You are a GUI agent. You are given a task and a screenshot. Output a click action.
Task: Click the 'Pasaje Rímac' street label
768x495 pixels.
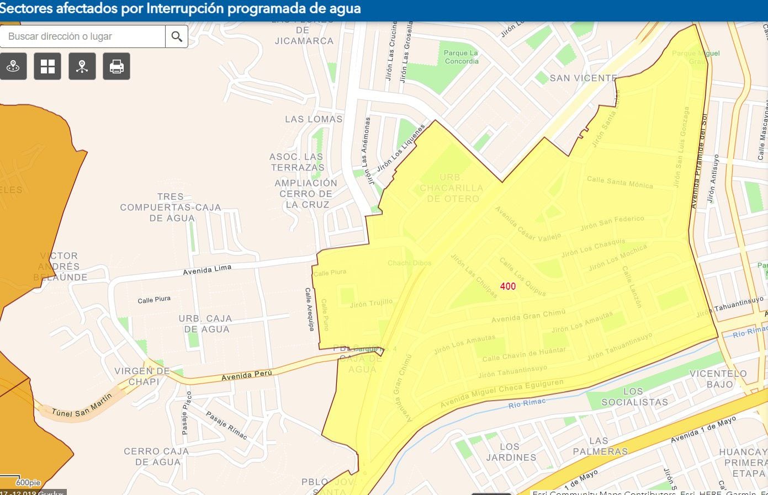(x=226, y=425)
